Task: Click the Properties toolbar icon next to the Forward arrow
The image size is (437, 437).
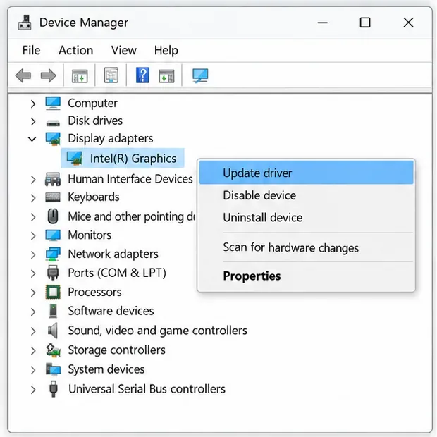Action: (80, 76)
